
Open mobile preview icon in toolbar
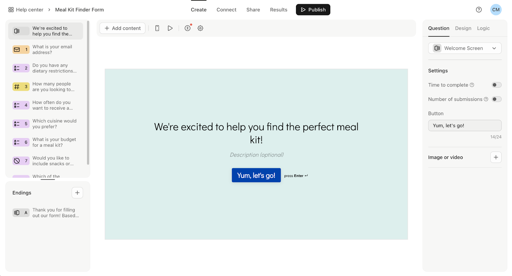point(157,28)
